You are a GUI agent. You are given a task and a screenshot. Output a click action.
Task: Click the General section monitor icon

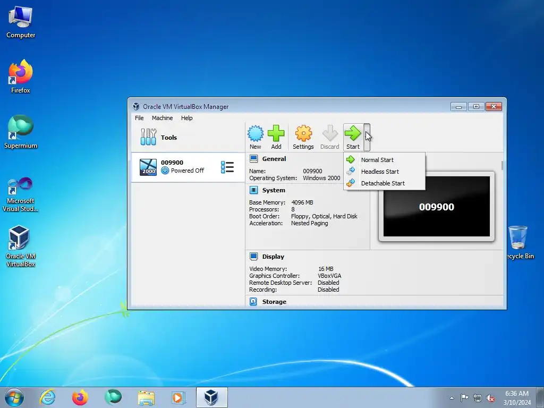pyautogui.click(x=253, y=159)
